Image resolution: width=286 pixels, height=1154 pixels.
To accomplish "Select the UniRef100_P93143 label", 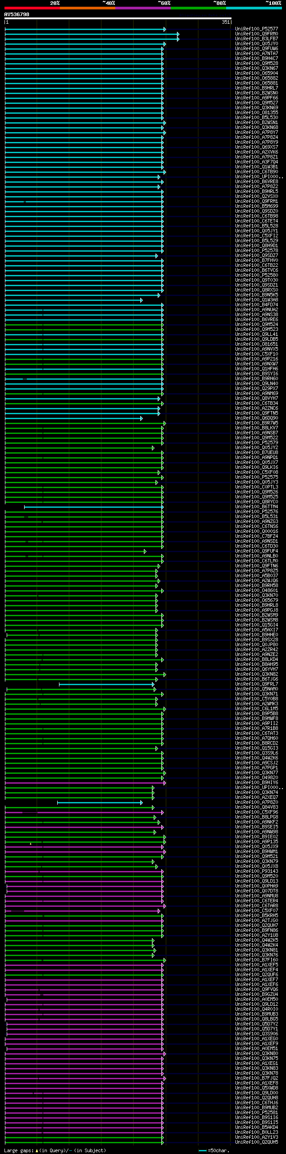I will click(257, 871).
